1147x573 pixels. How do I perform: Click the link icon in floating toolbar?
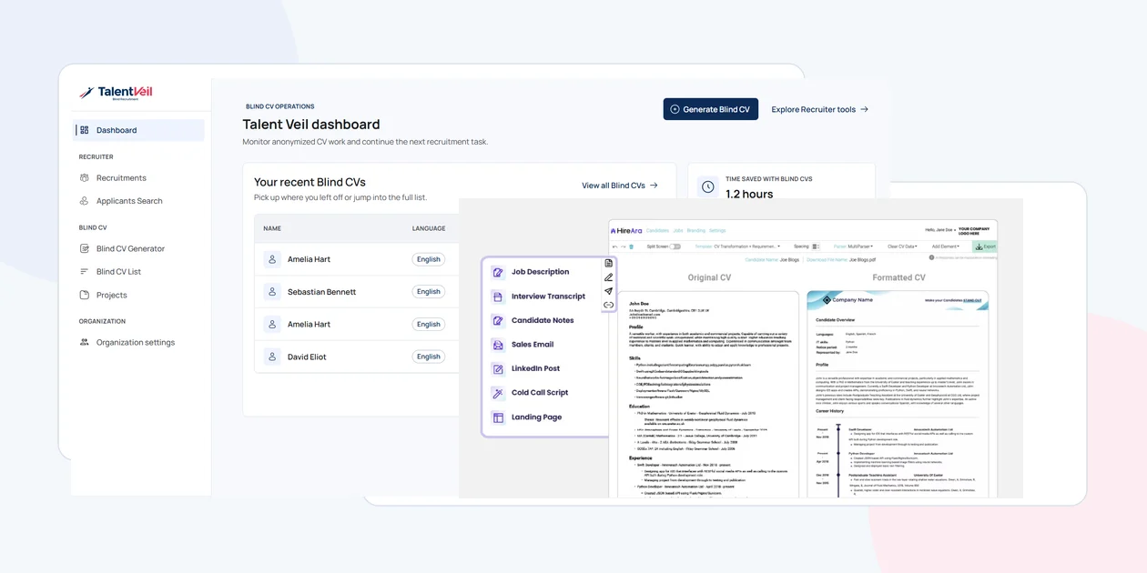[609, 305]
